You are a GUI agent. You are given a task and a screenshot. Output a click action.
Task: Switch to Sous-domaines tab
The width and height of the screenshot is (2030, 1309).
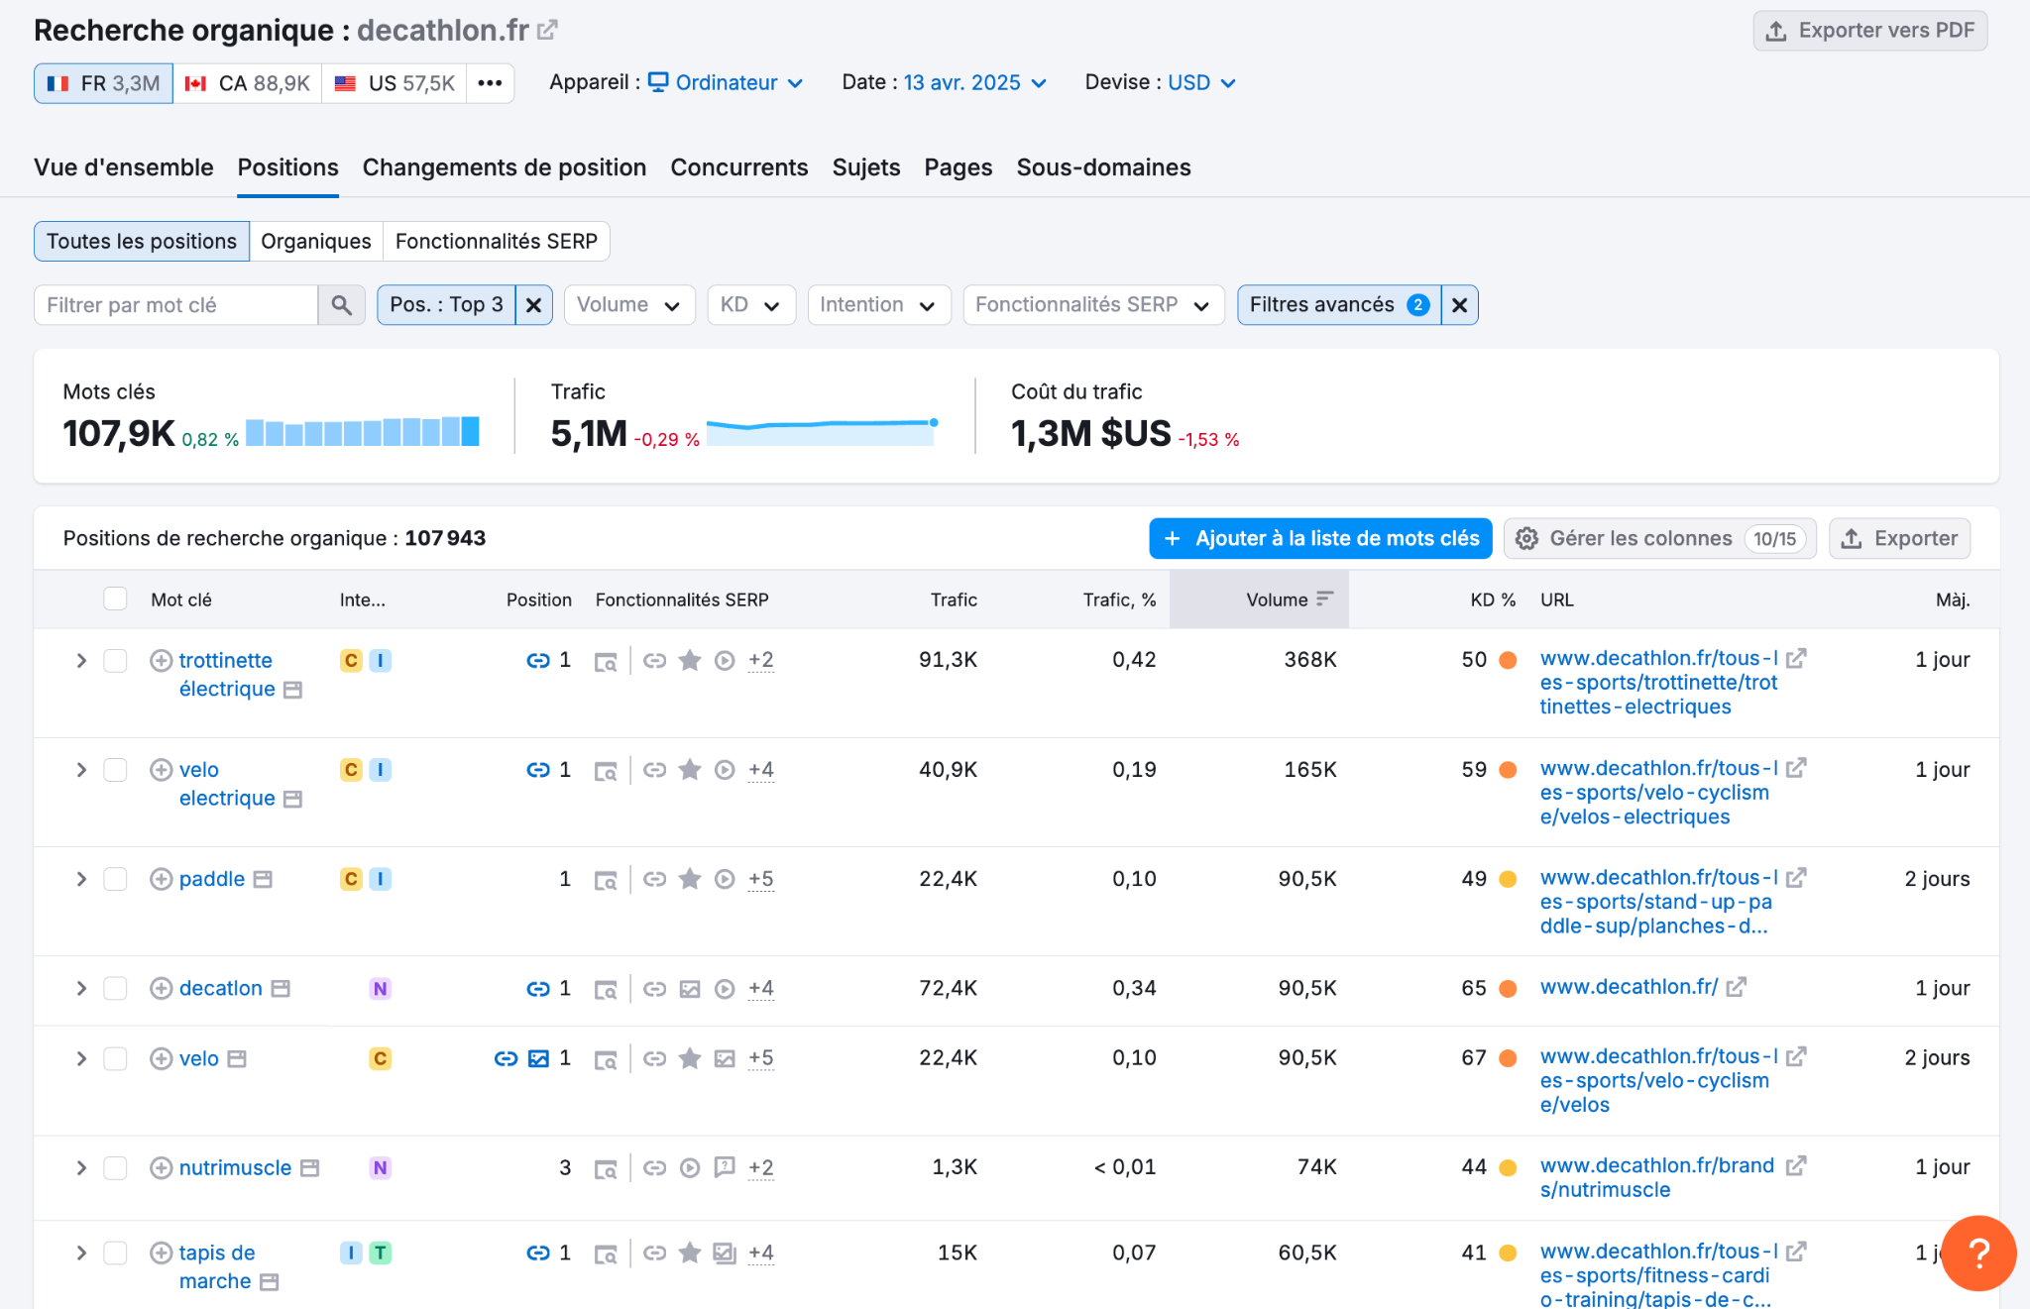1104,167
